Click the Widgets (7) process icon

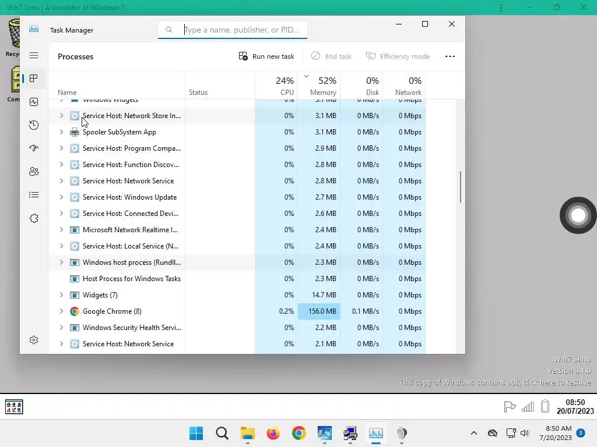[x=75, y=295]
